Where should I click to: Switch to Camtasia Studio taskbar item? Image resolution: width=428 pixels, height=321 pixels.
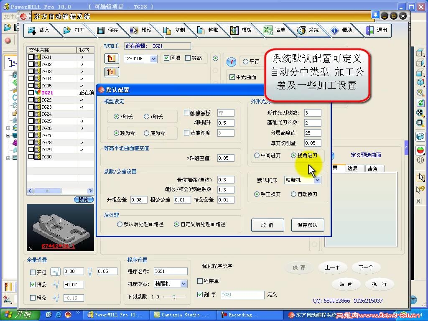pyautogui.click(x=183, y=315)
